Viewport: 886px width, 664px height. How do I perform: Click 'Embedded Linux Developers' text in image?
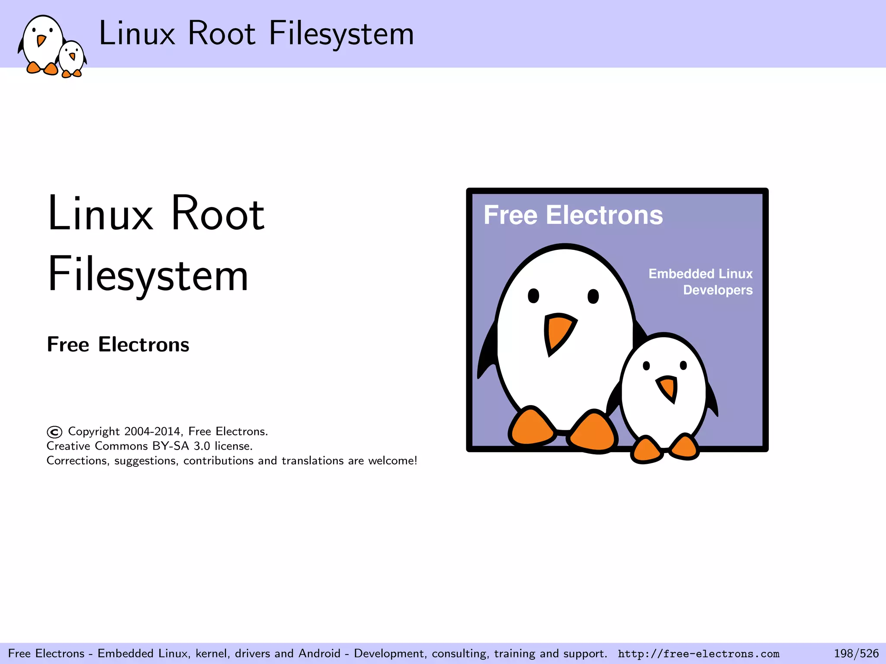click(x=700, y=282)
